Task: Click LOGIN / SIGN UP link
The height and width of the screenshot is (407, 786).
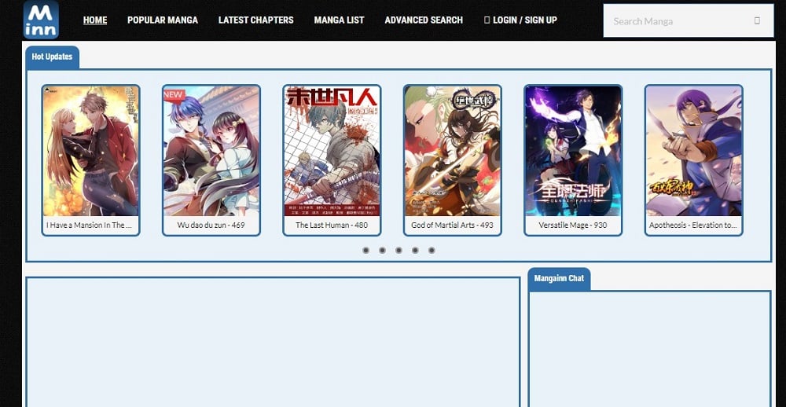Action: pyautogui.click(x=520, y=20)
